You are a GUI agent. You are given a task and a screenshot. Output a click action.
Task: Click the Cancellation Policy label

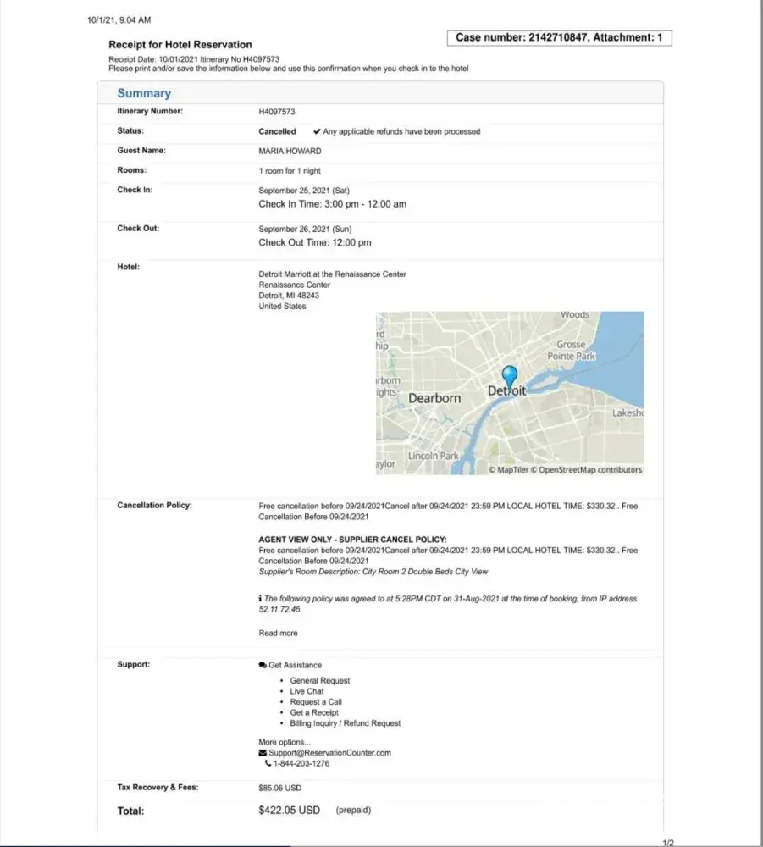pyautogui.click(x=154, y=506)
